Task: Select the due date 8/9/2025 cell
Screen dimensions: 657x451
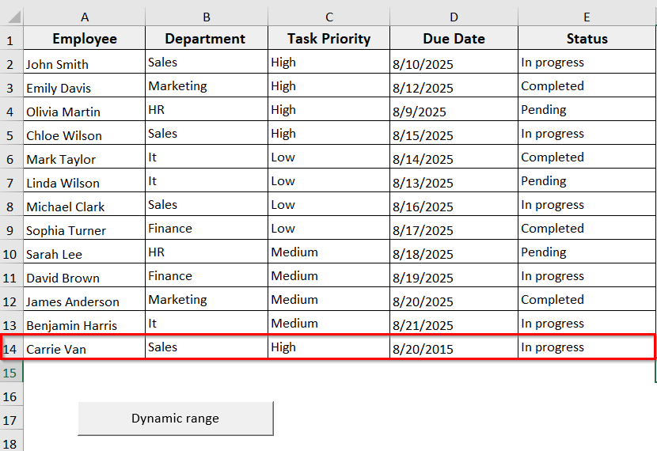Action: (x=454, y=111)
